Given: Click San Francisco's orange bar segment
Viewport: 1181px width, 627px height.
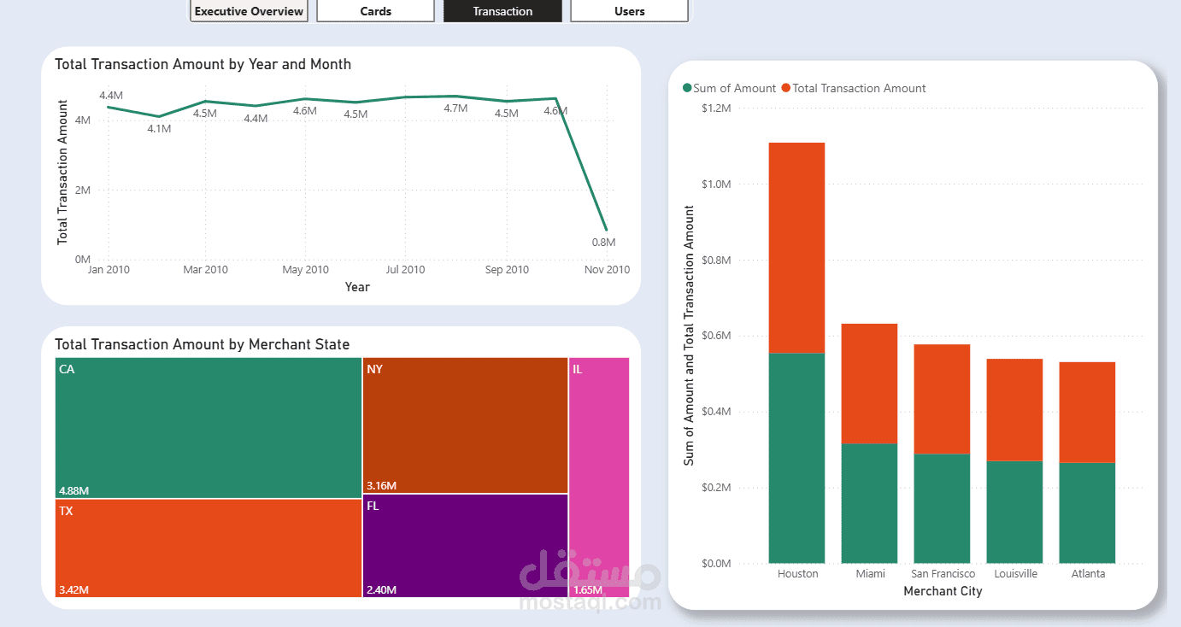Looking at the screenshot, I should [x=942, y=399].
